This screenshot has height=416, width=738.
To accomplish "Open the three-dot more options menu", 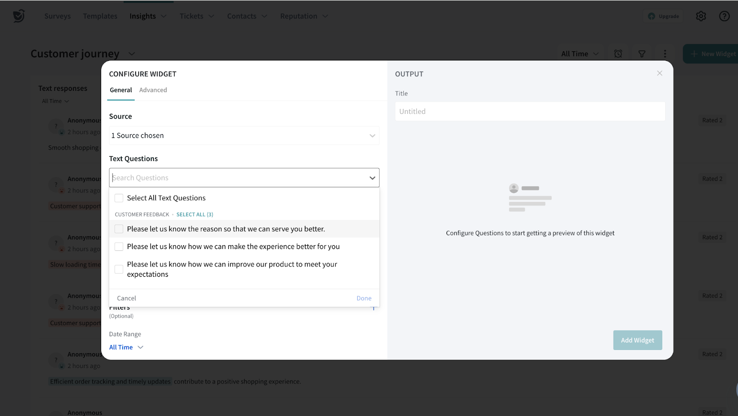I will point(665,54).
